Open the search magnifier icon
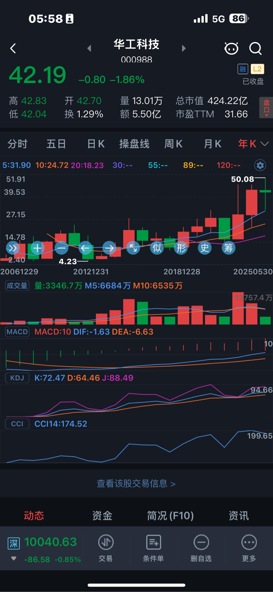Viewport: 273px width, 592px height. [x=256, y=48]
